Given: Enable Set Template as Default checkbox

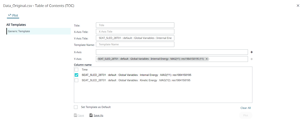Looking at the screenshot, I should pyautogui.click(x=76, y=107).
